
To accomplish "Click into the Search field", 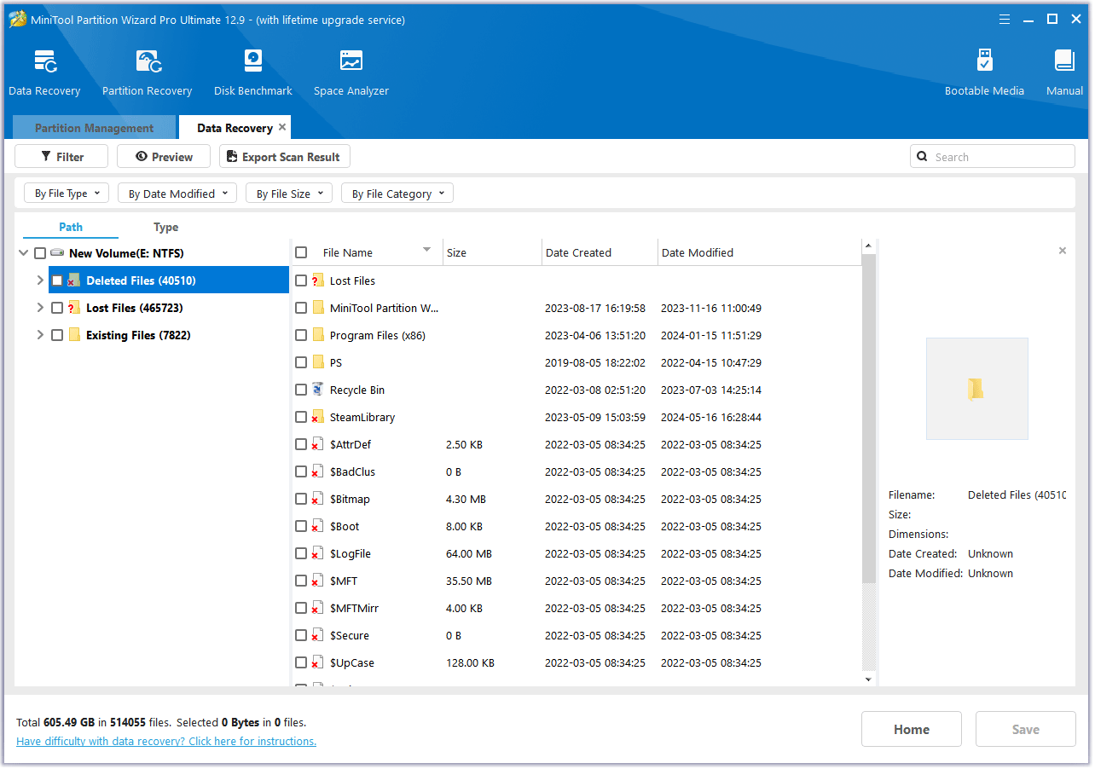I will (x=993, y=157).
